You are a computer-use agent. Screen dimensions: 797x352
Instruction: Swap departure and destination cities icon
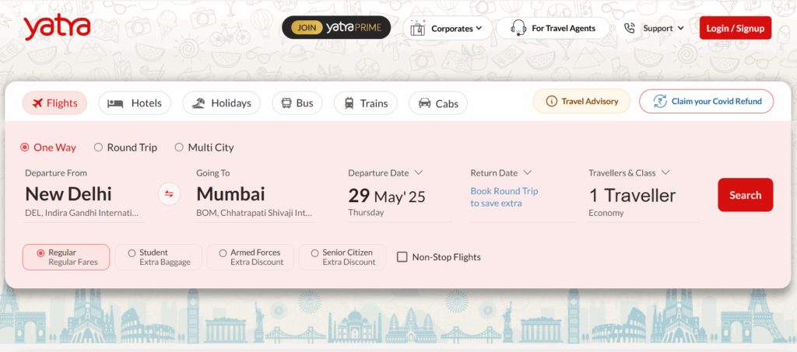pyautogui.click(x=169, y=193)
